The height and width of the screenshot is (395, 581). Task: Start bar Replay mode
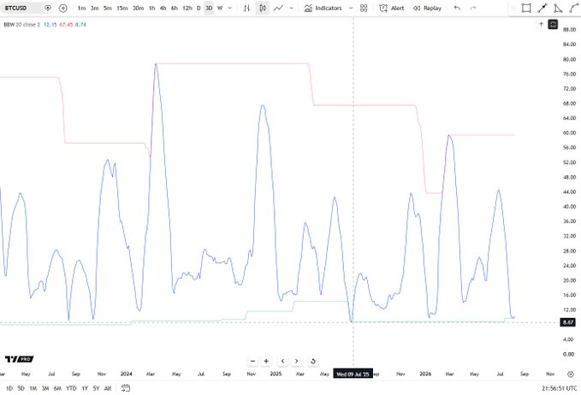[x=427, y=9]
